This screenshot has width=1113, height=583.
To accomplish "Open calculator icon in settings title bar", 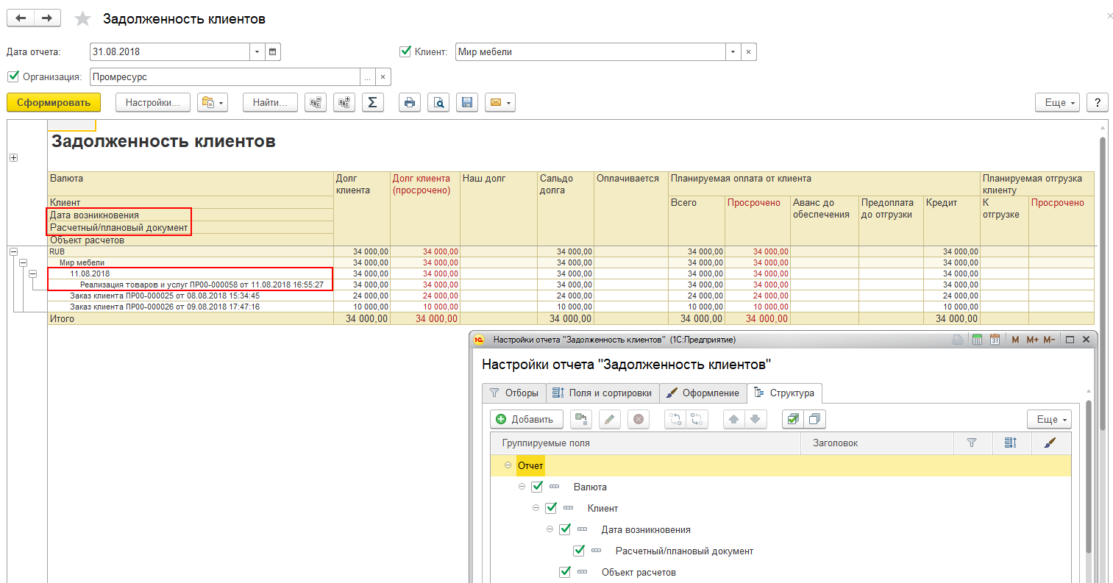I will click(x=977, y=340).
